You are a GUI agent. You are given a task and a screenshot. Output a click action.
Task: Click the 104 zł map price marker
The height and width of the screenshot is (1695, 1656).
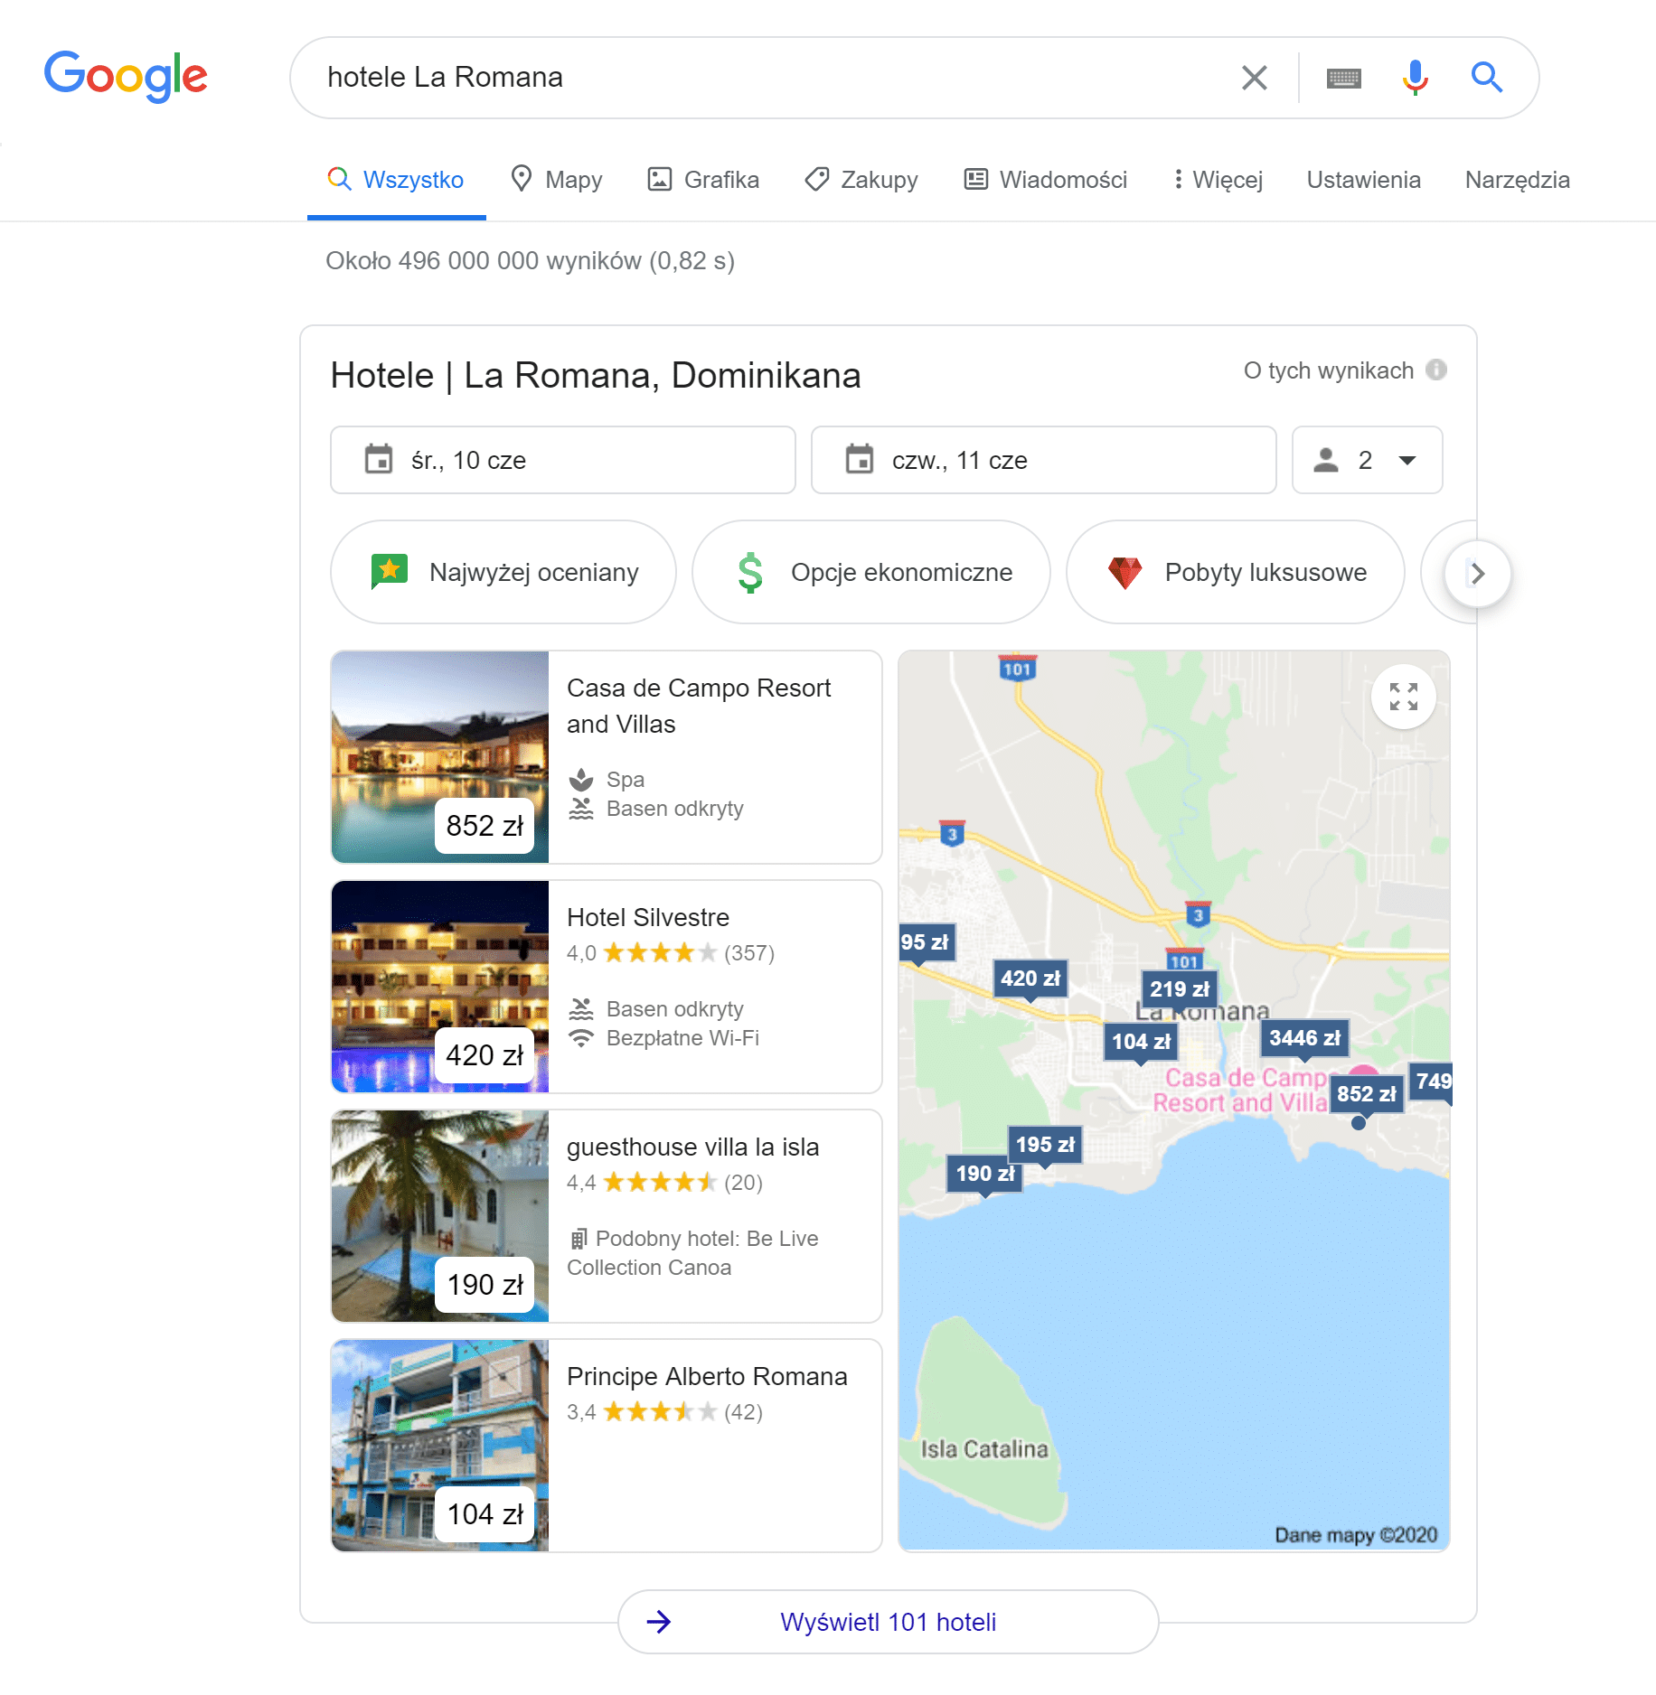tap(1141, 1042)
